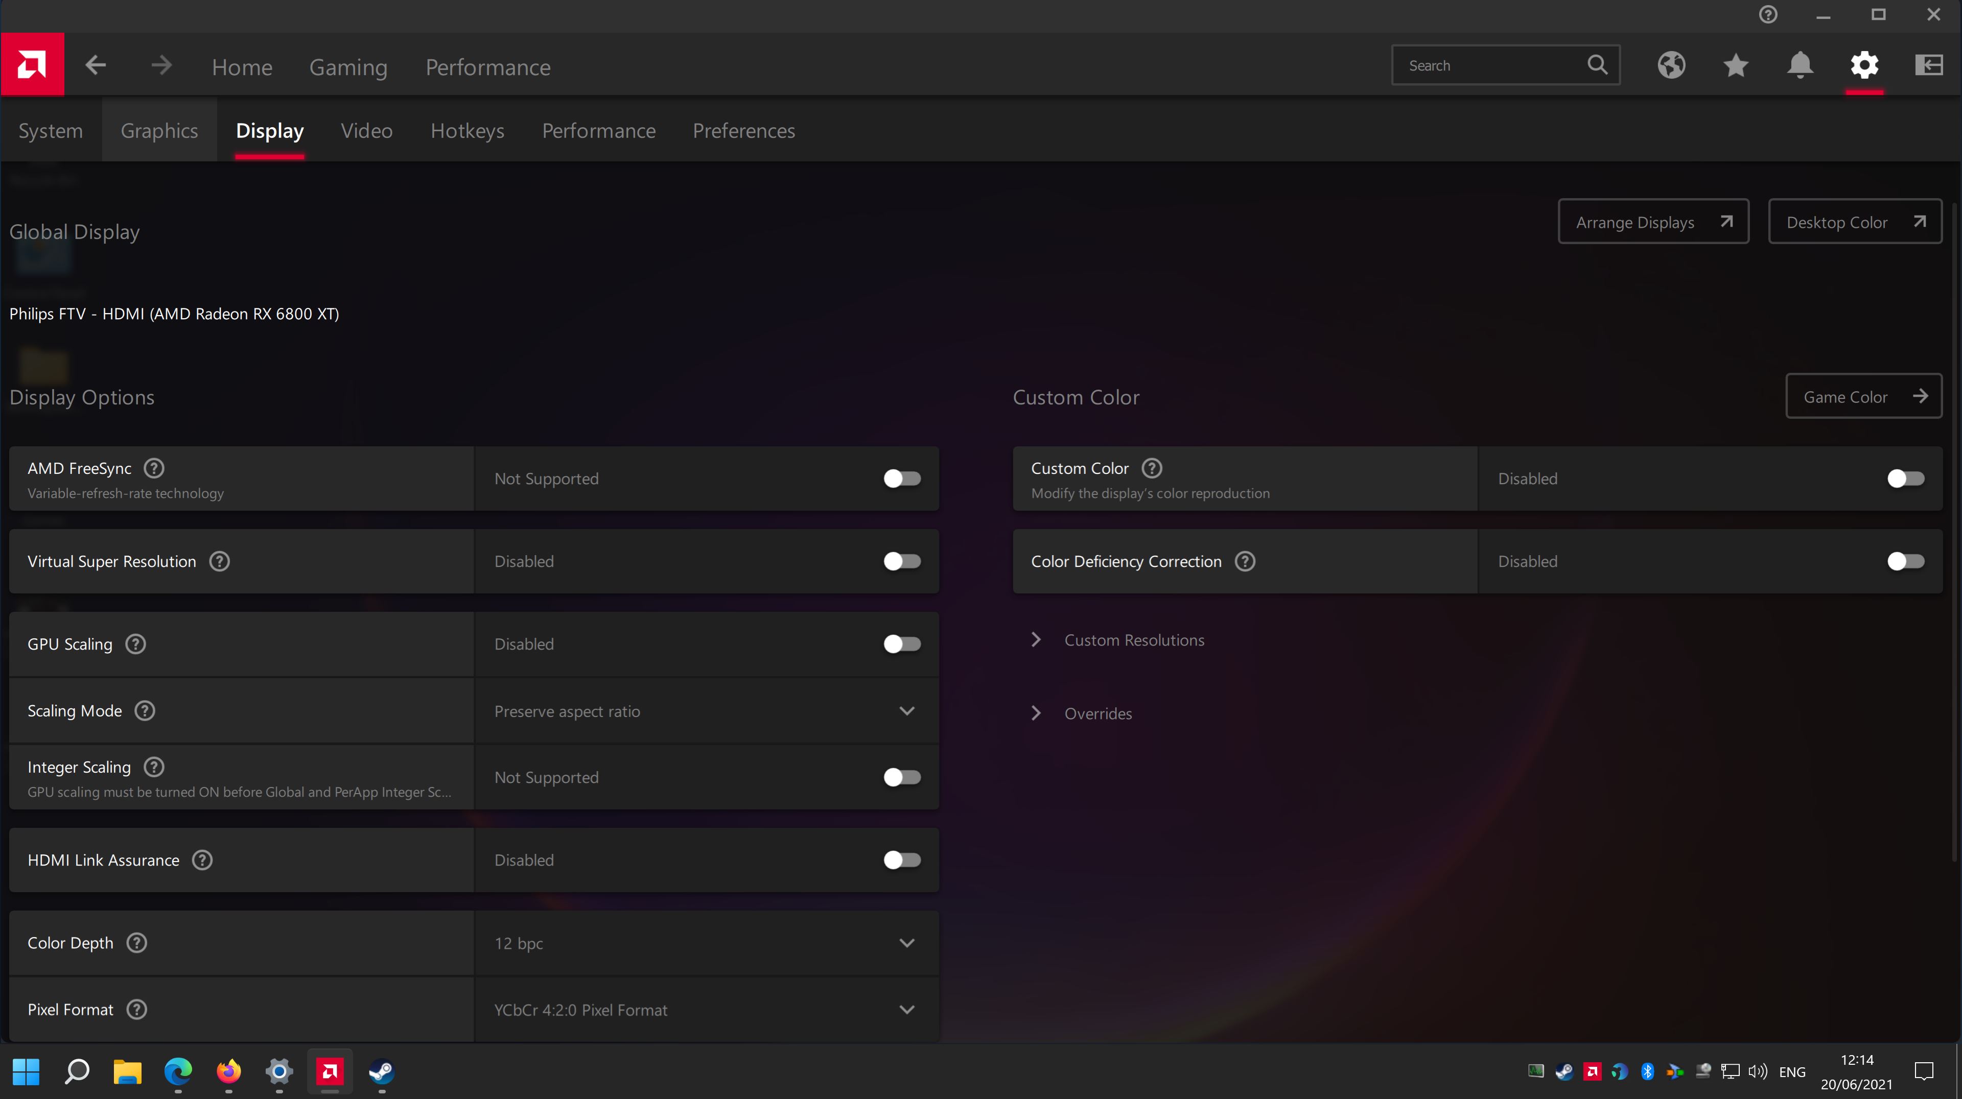Open help icon beside HDMI Link Assurance
The image size is (1962, 1099).
[x=203, y=860]
